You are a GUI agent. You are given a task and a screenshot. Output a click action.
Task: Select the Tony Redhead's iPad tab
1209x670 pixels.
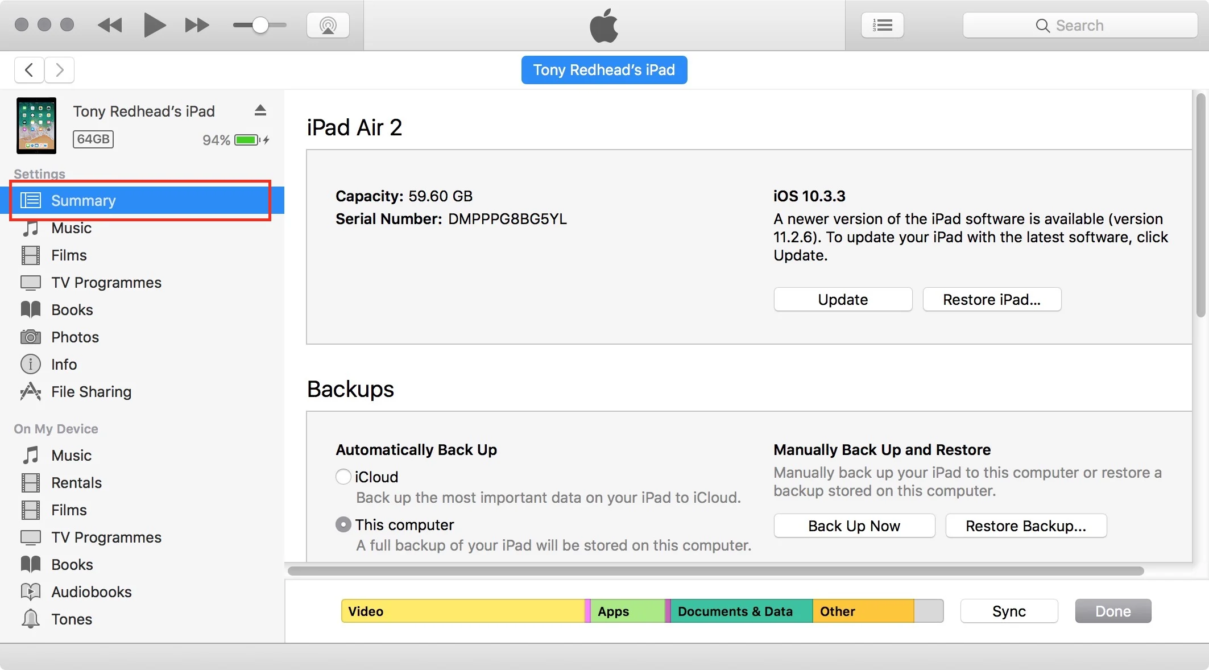pyautogui.click(x=604, y=70)
